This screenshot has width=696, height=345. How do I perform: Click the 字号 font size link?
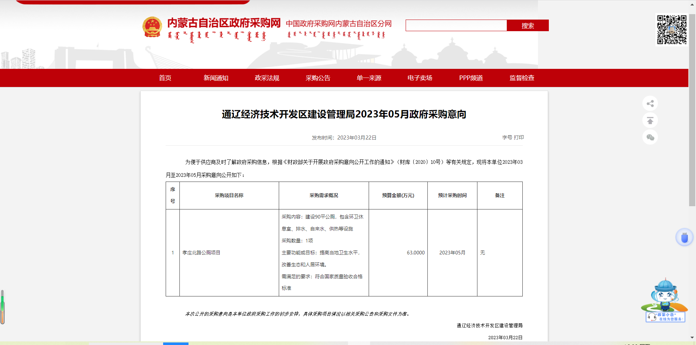click(507, 138)
